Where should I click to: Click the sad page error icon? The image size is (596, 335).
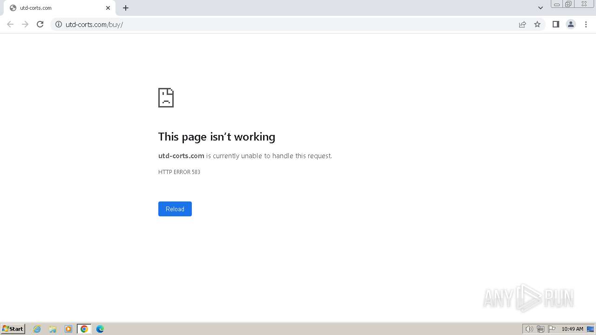click(x=166, y=98)
